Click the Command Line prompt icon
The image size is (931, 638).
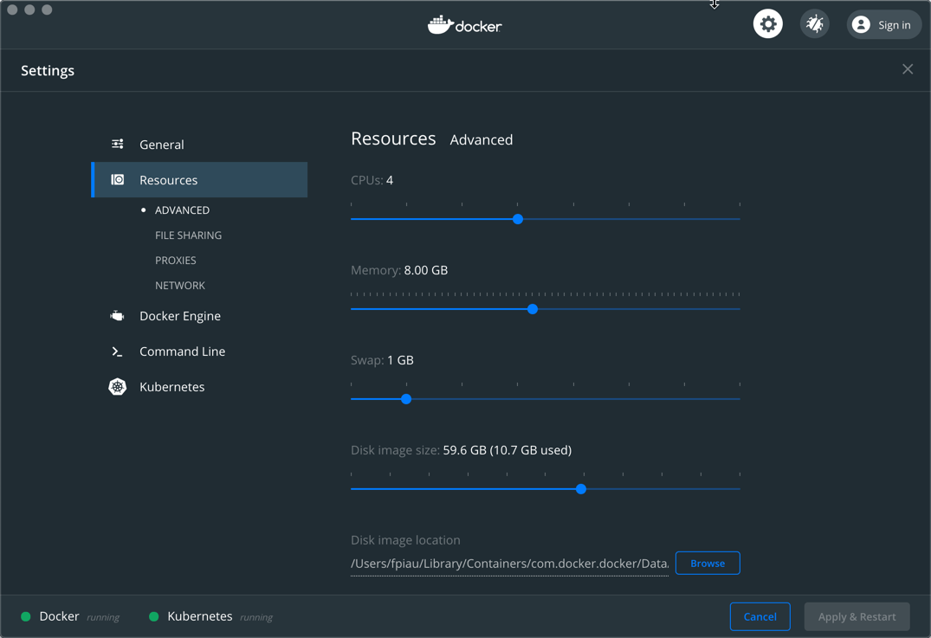tap(118, 351)
